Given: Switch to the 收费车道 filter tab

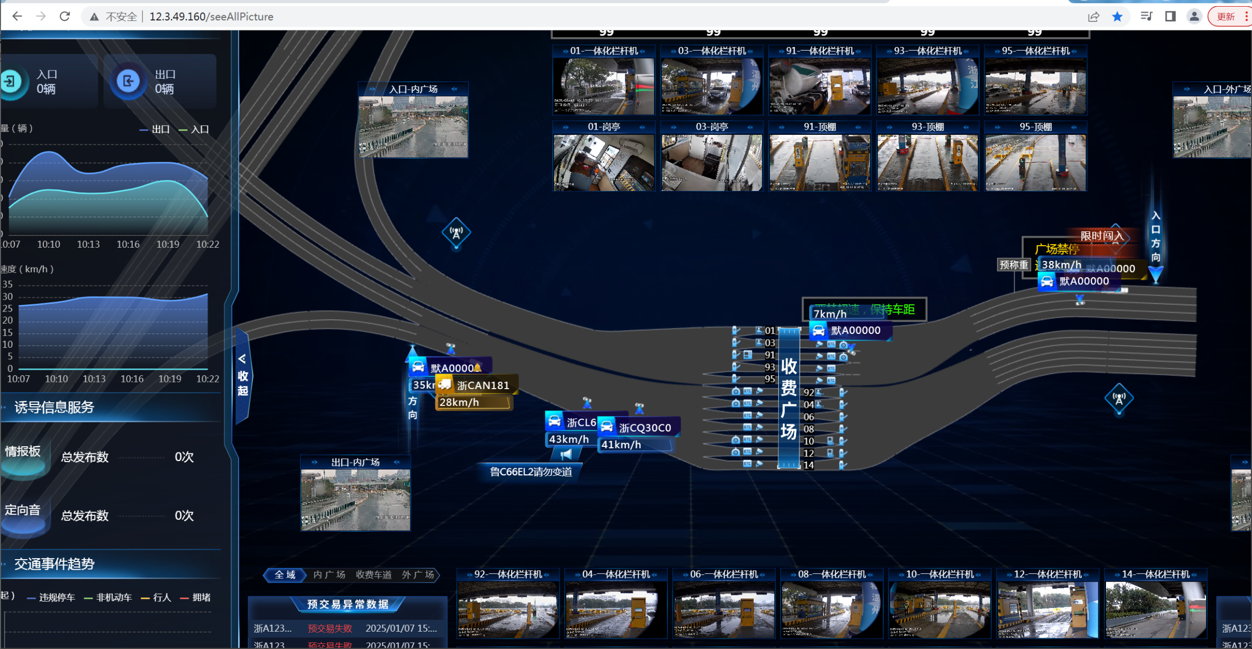Looking at the screenshot, I should pos(373,575).
